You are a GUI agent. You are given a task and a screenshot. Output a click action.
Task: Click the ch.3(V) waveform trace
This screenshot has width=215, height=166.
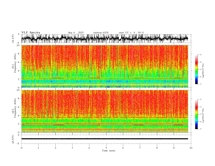coord(105,139)
